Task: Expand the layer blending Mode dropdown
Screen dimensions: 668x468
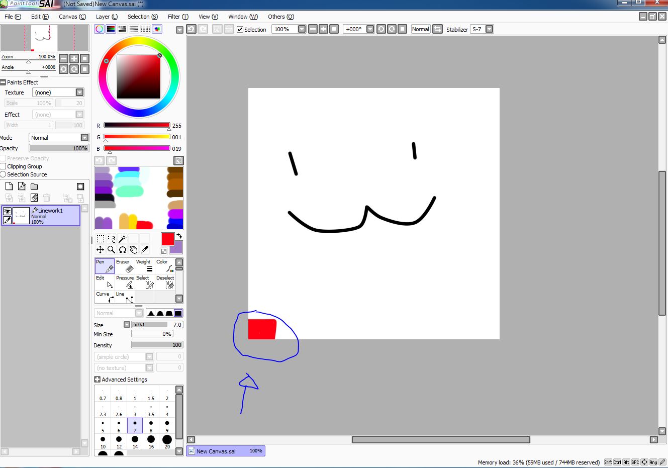Action: point(84,138)
